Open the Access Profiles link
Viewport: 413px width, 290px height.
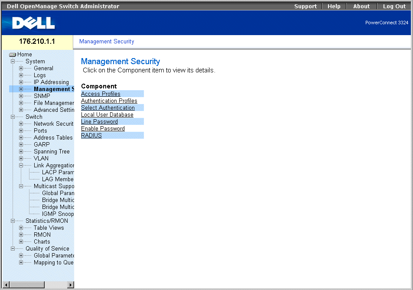point(101,94)
